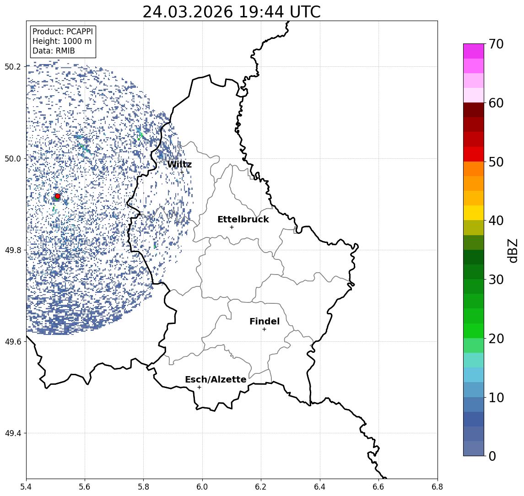Viewport: 524px width, 496px height.
Task: Click the colorbar tick label 70
Action: click(496, 44)
